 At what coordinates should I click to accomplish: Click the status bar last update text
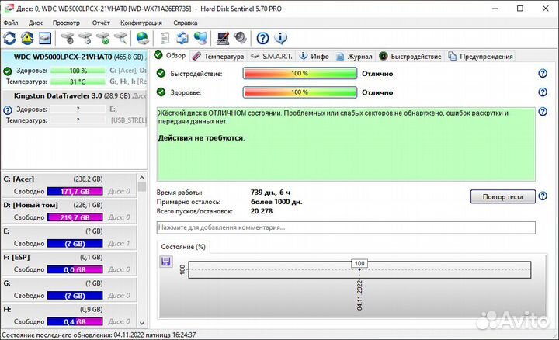click(x=99, y=335)
